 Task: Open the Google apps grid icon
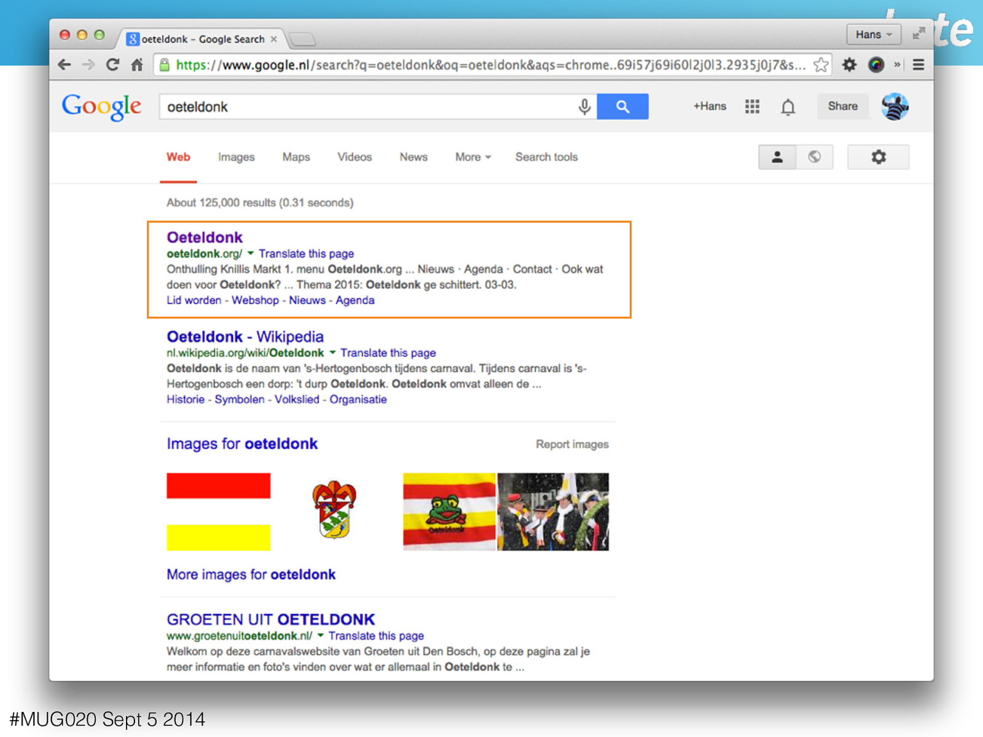tap(752, 106)
